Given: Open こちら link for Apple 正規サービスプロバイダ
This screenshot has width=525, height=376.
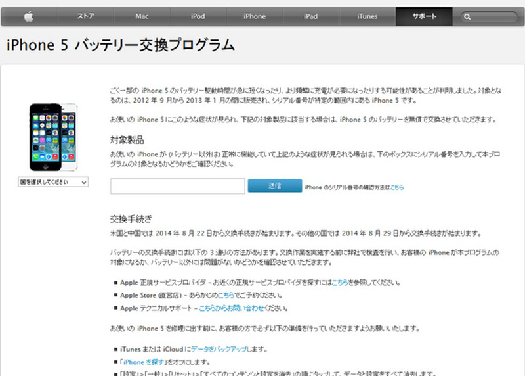Looking at the screenshot, I should click(339, 283).
